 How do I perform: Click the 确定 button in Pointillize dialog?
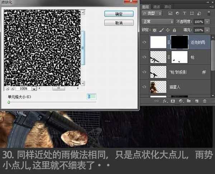coord(119,14)
